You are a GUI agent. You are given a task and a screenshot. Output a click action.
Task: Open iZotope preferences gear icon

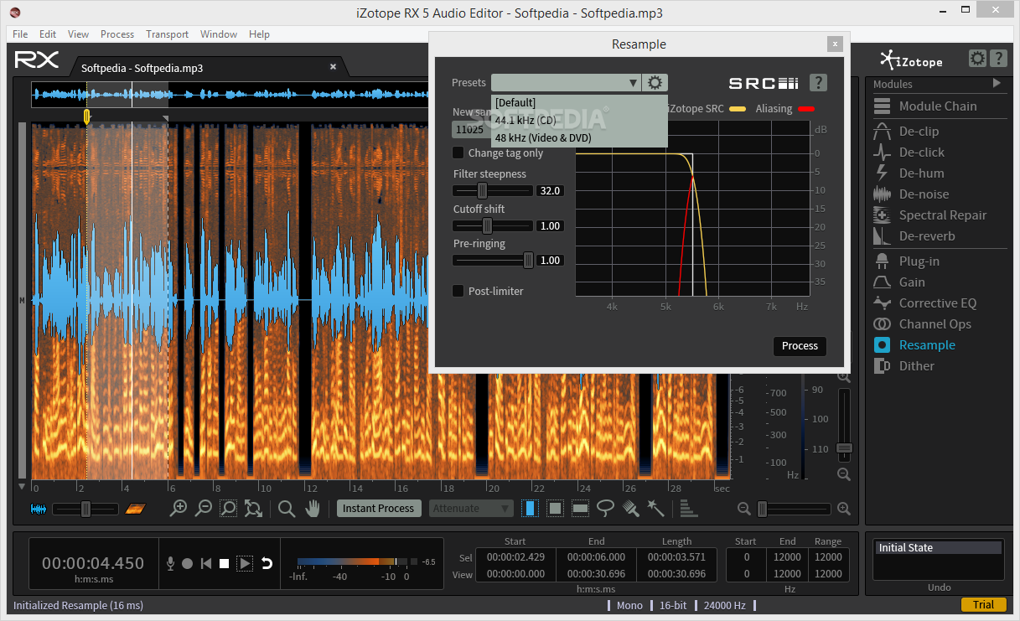click(977, 59)
